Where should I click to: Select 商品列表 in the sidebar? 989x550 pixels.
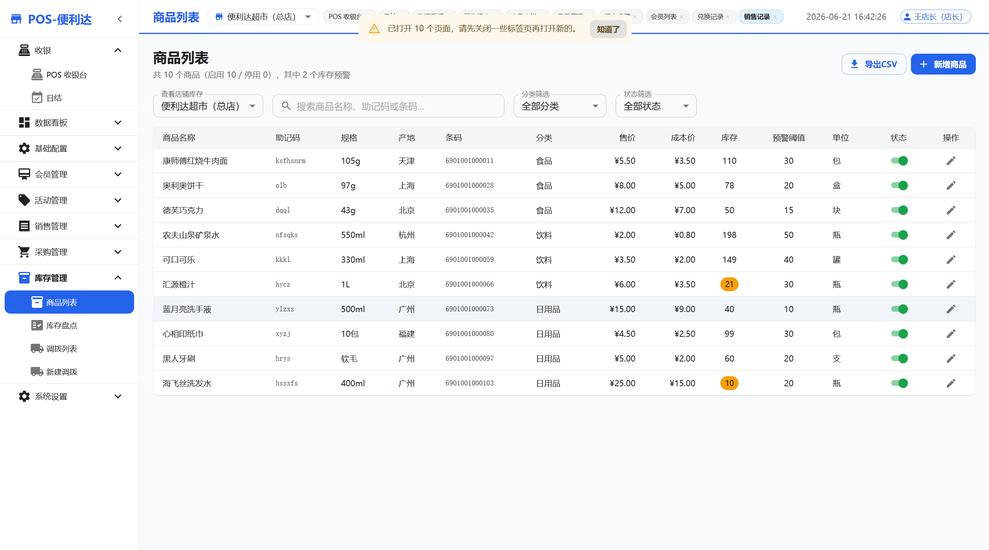click(70, 302)
